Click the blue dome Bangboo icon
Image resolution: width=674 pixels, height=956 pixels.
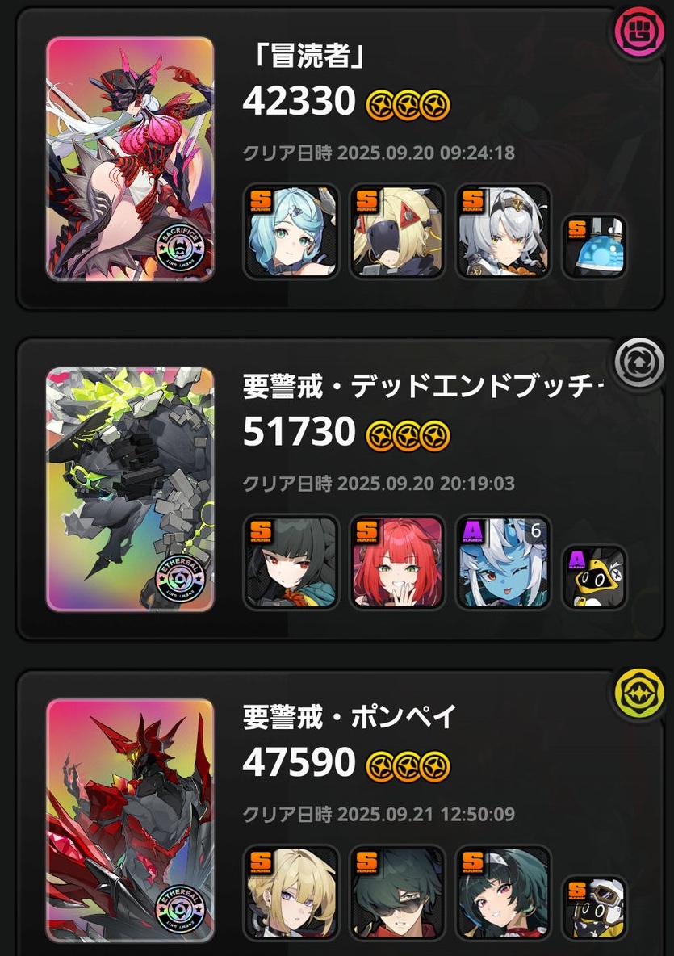tap(593, 246)
